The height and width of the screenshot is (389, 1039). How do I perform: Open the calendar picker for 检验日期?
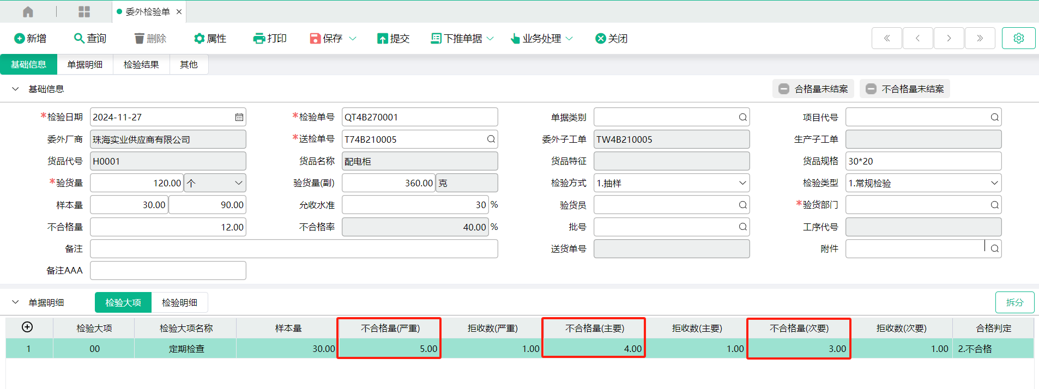(x=239, y=117)
